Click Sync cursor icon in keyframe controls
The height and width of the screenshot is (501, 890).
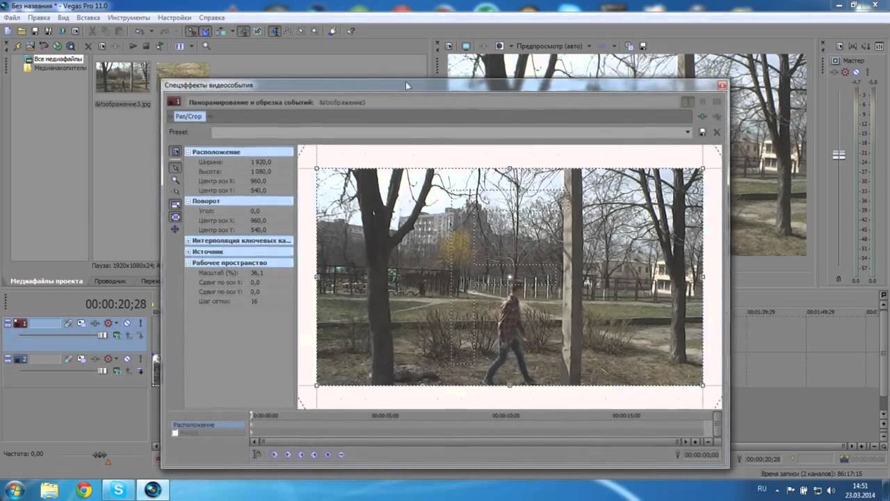(257, 454)
